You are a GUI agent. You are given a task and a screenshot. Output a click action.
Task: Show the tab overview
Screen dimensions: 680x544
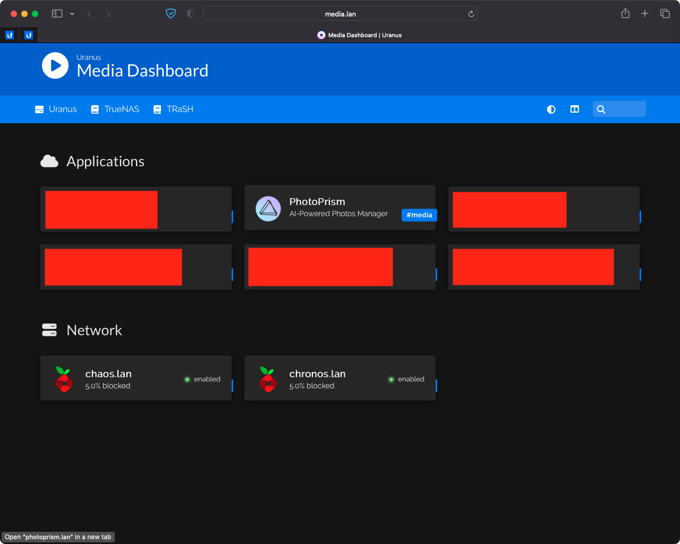(665, 14)
